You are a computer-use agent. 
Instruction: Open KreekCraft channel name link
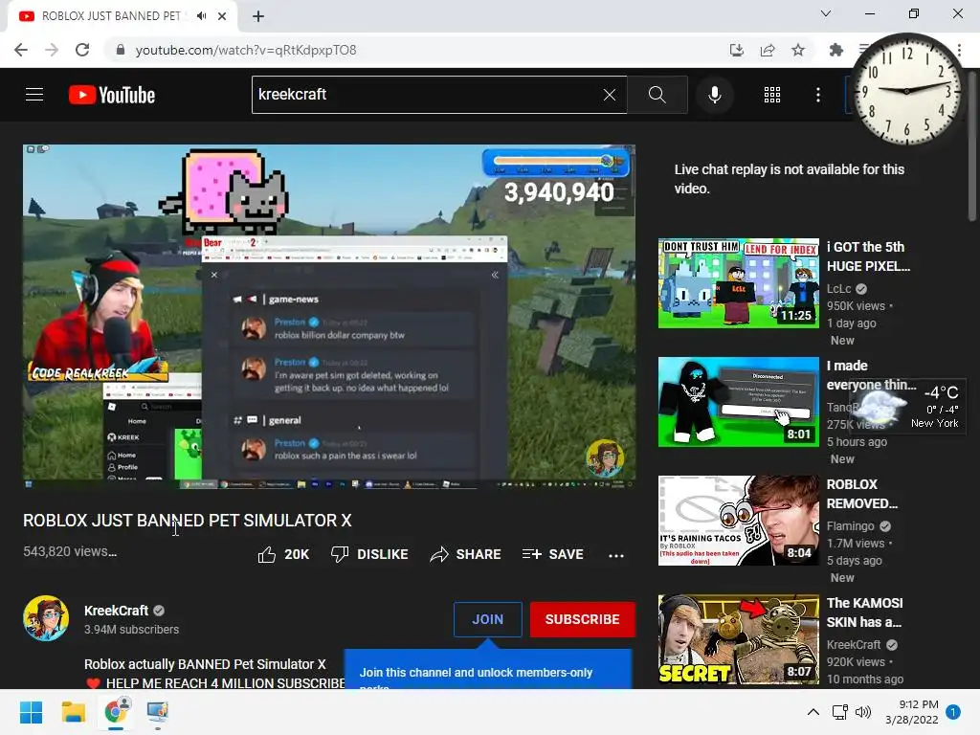tap(116, 611)
